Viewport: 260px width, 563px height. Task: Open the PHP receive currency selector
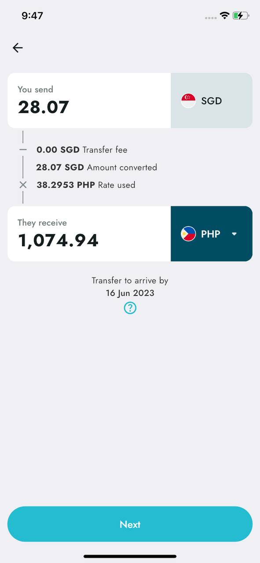tap(212, 234)
